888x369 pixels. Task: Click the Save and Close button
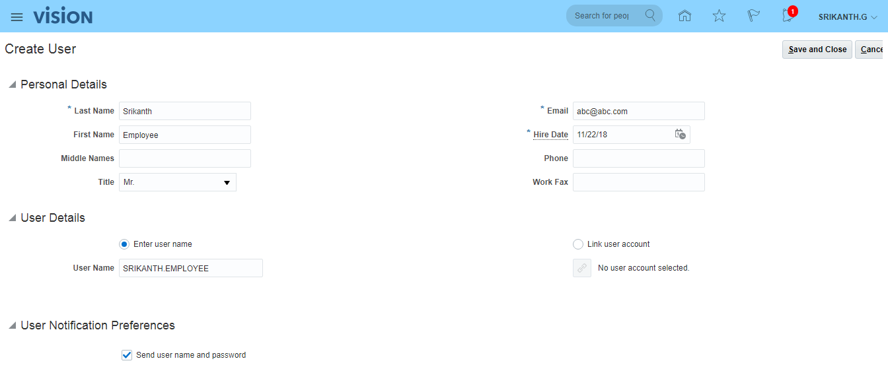(817, 50)
